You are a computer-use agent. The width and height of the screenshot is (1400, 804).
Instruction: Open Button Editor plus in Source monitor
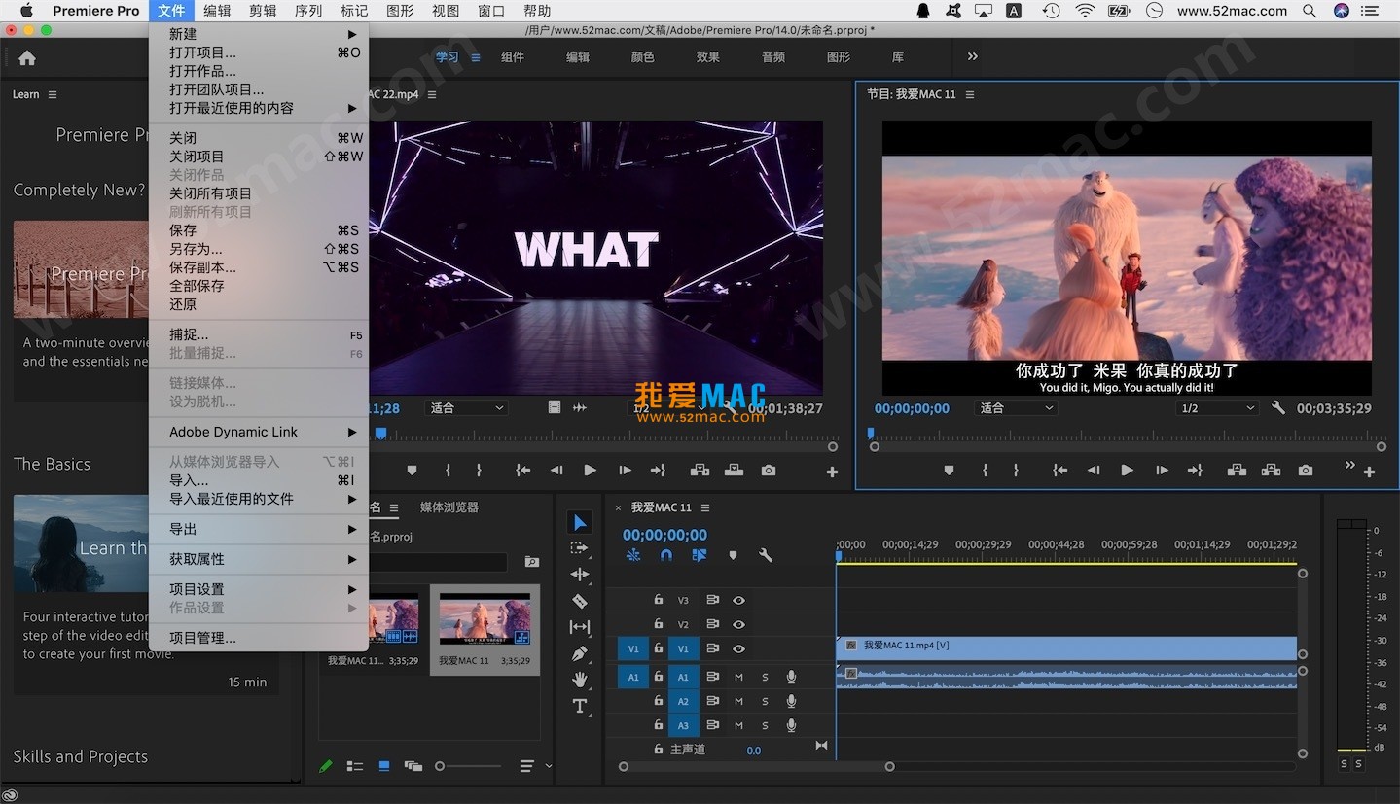832,472
